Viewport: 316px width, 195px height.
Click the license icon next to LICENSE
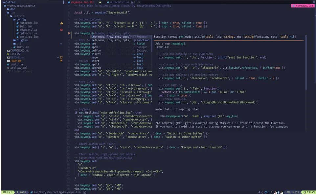[8, 54]
